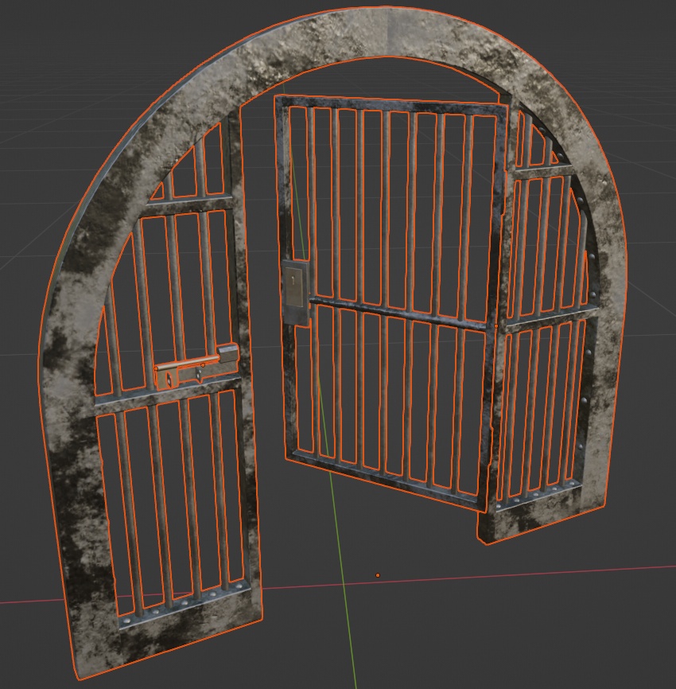
Task: Click the lock plate on the gate door
Action: pos(294,292)
